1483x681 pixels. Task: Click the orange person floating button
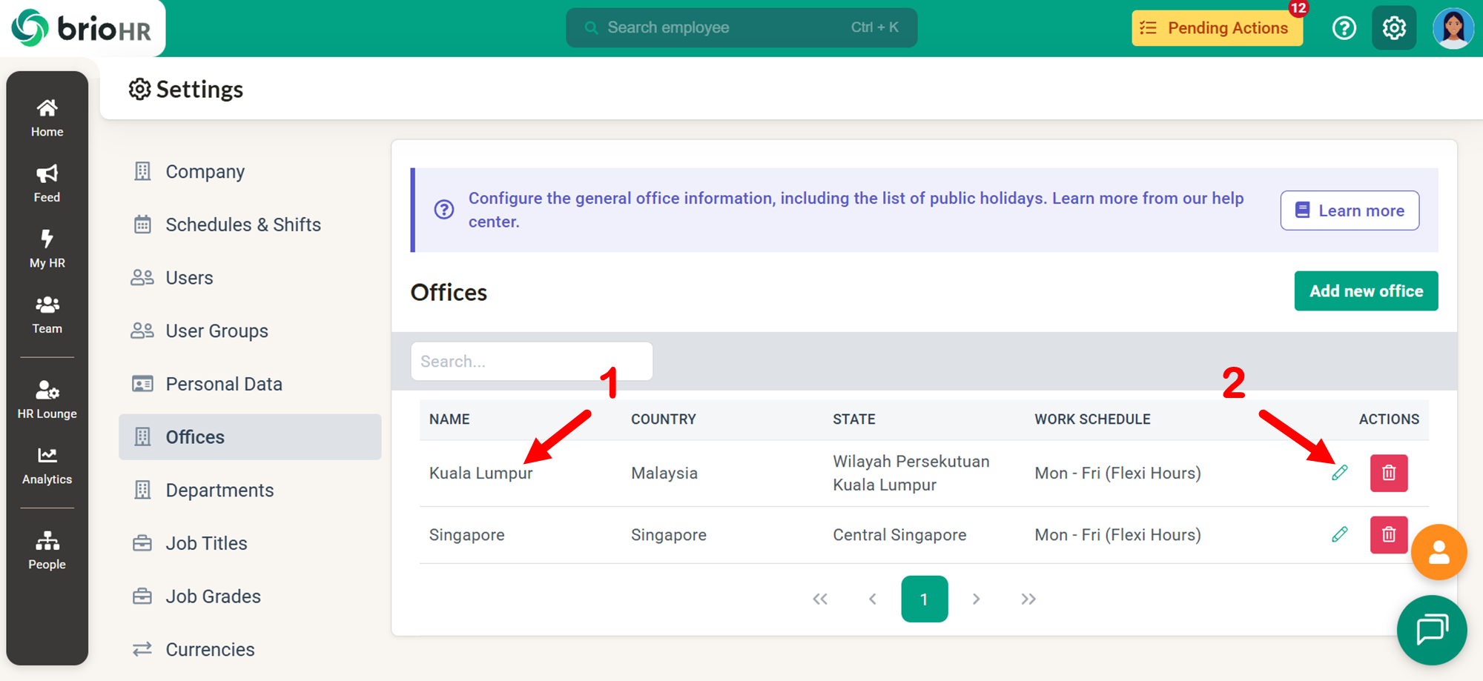coord(1439,552)
